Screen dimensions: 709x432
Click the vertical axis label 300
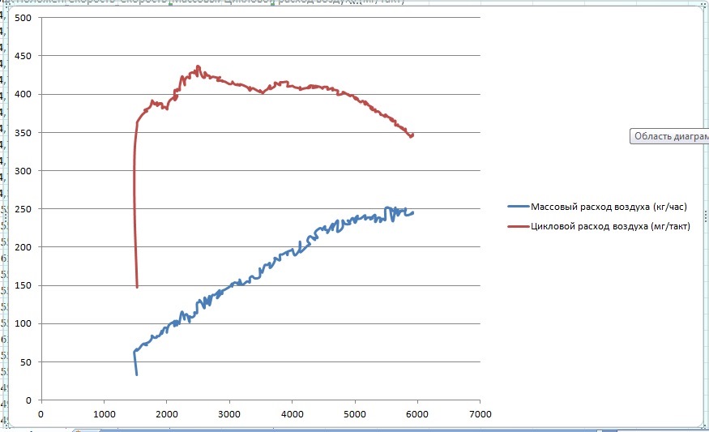(x=23, y=171)
